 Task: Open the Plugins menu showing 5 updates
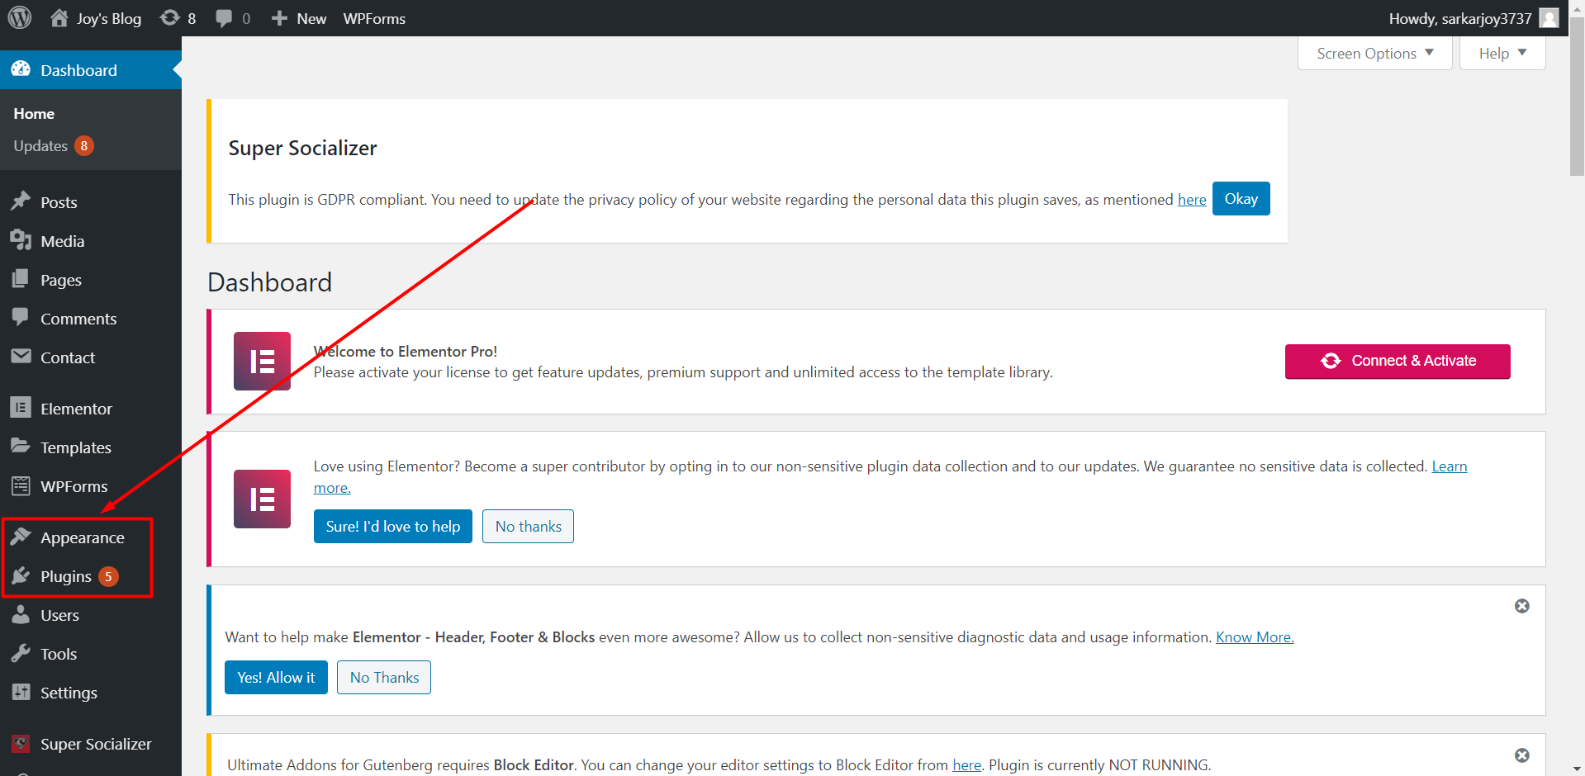click(x=65, y=576)
